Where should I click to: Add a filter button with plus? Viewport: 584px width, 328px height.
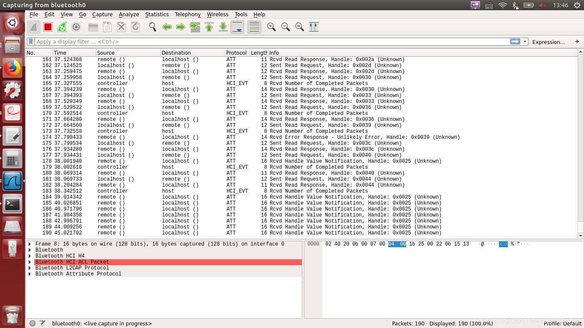[577, 41]
